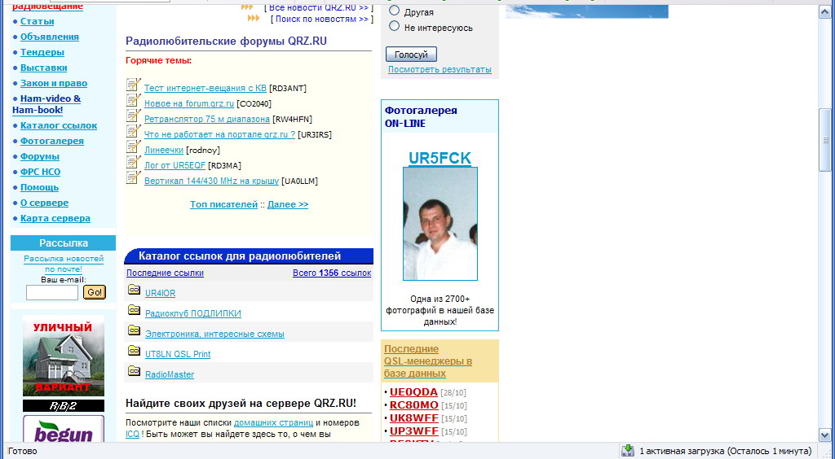
Task: Click the домашних страниц link
Action: click(x=273, y=423)
